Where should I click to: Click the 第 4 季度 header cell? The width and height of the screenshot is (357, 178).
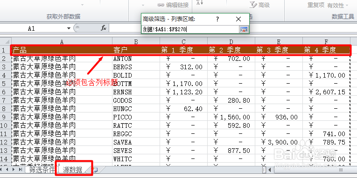click(326, 50)
